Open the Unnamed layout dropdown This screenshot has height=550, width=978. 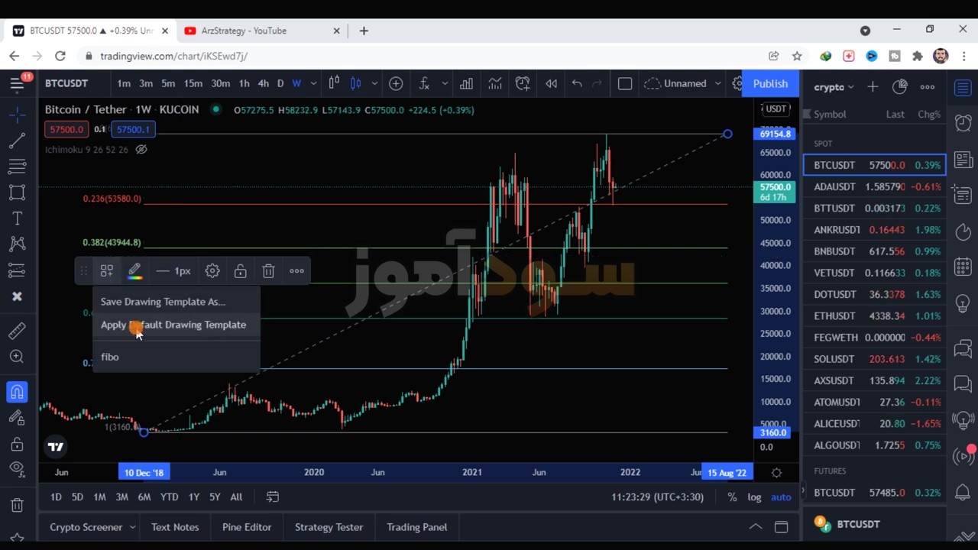(x=684, y=83)
